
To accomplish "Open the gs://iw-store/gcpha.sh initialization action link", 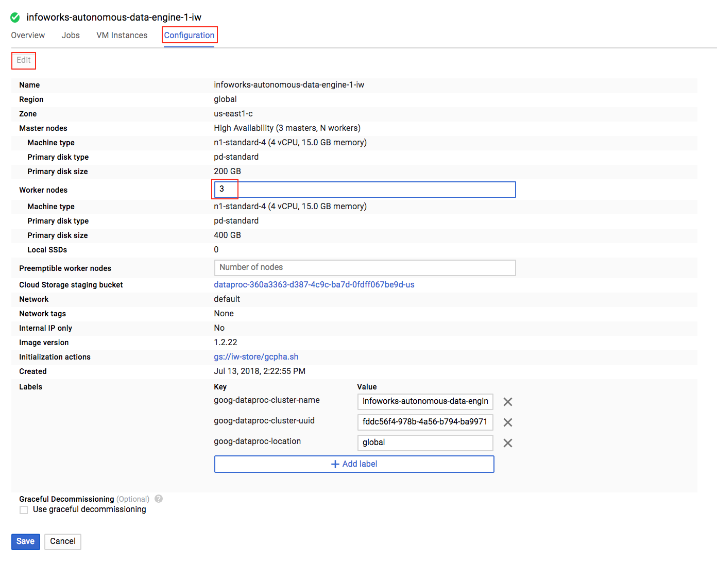I will pyautogui.click(x=256, y=356).
